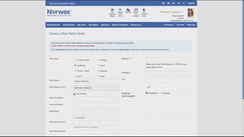Expand the My Orders menu

[x=94, y=25]
